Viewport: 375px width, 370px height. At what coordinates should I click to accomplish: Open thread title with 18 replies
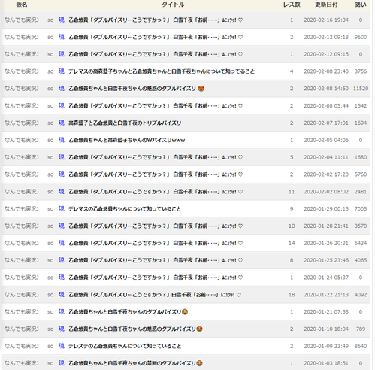pyautogui.click(x=155, y=295)
